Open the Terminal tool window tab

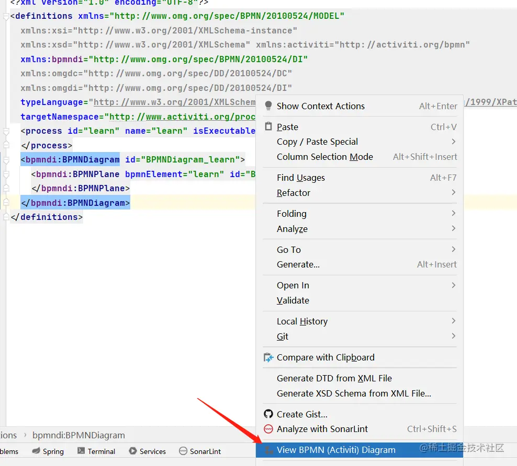click(x=96, y=451)
